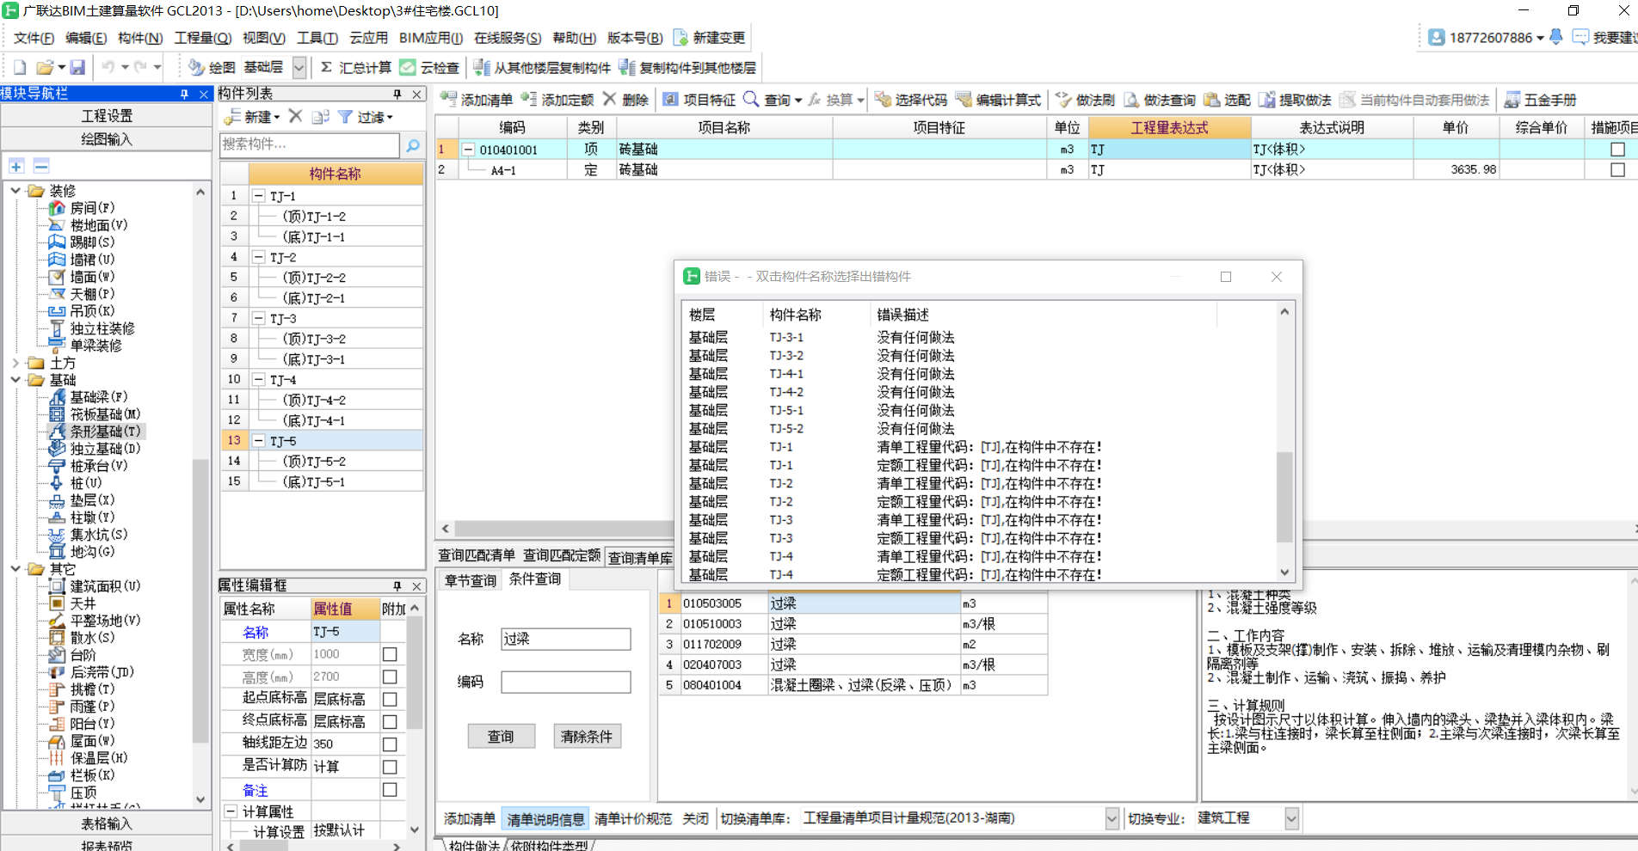The image size is (1638, 851).
Task: Click the new file icon in toolbar
Action: 20,67
